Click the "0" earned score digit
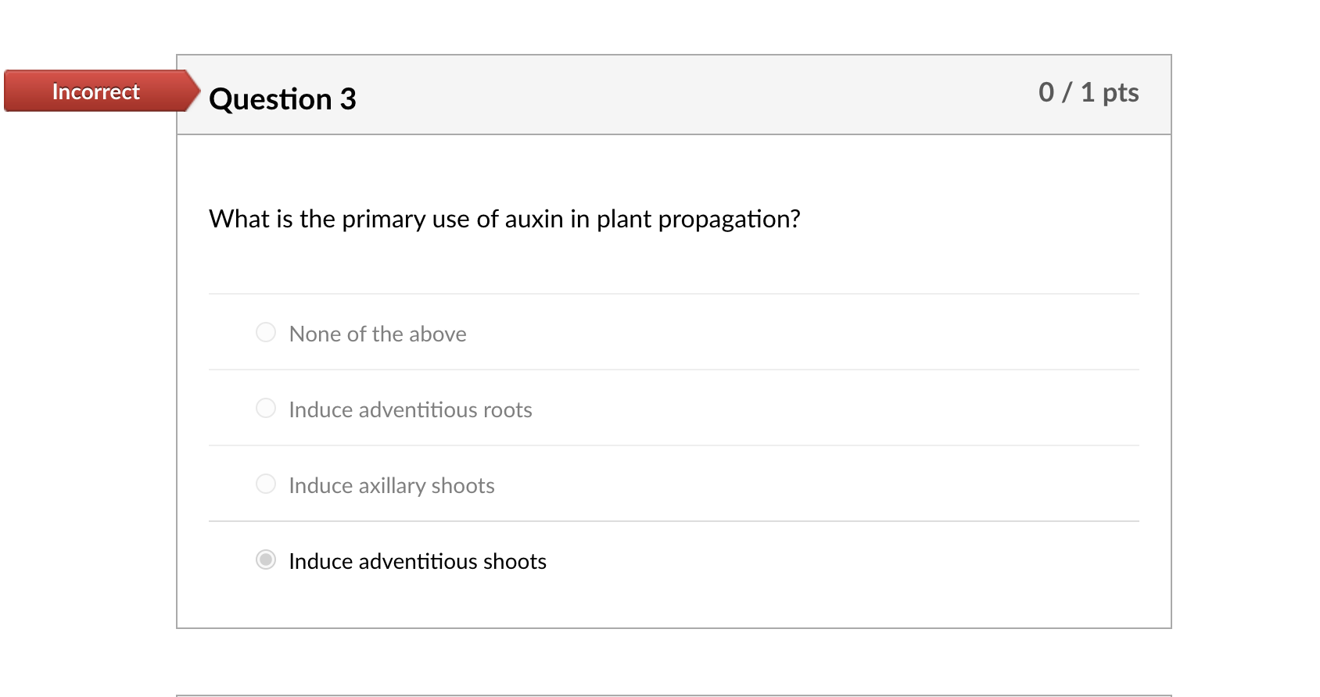The width and height of the screenshot is (1320, 697). click(1046, 92)
